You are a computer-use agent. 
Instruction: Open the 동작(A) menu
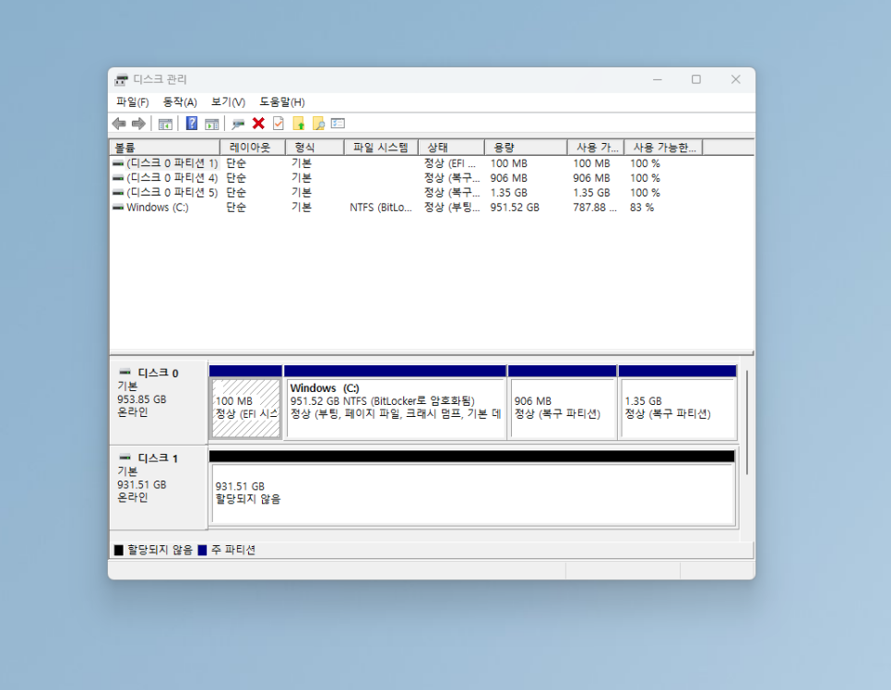pos(179,101)
